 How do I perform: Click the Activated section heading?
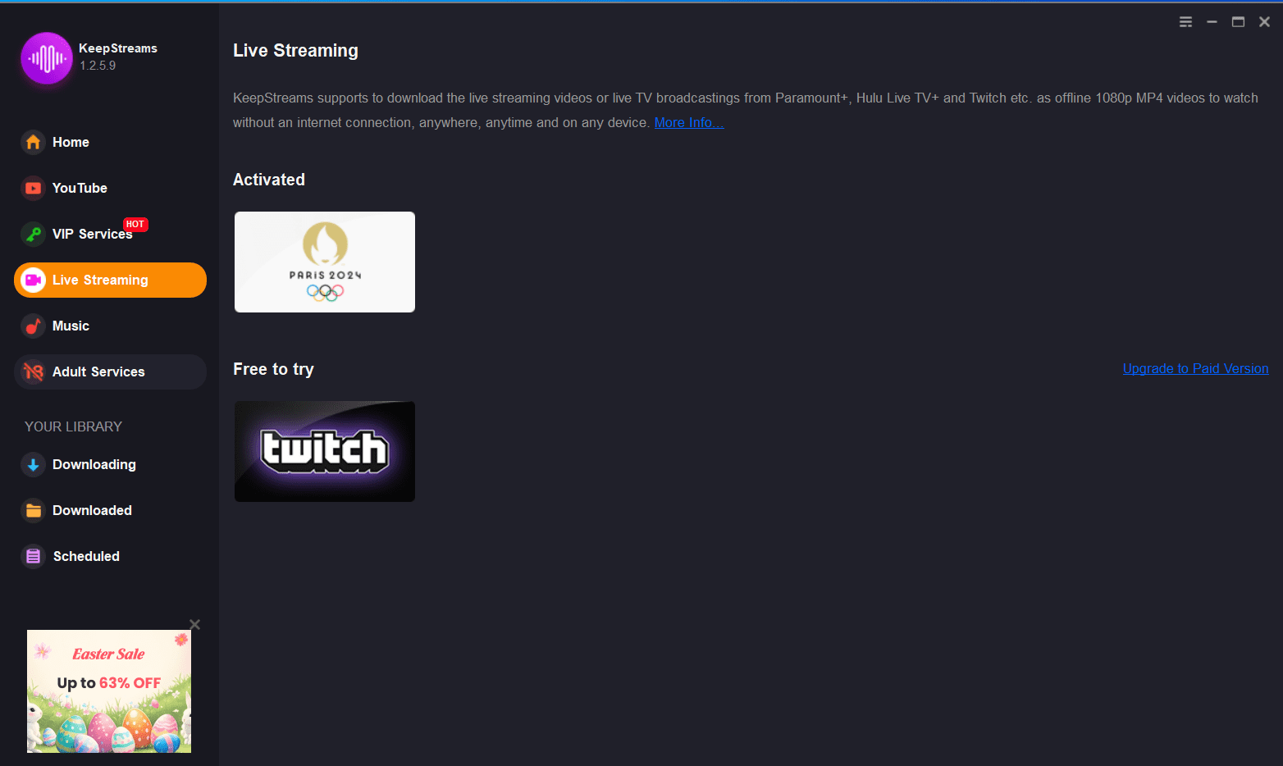coord(269,180)
